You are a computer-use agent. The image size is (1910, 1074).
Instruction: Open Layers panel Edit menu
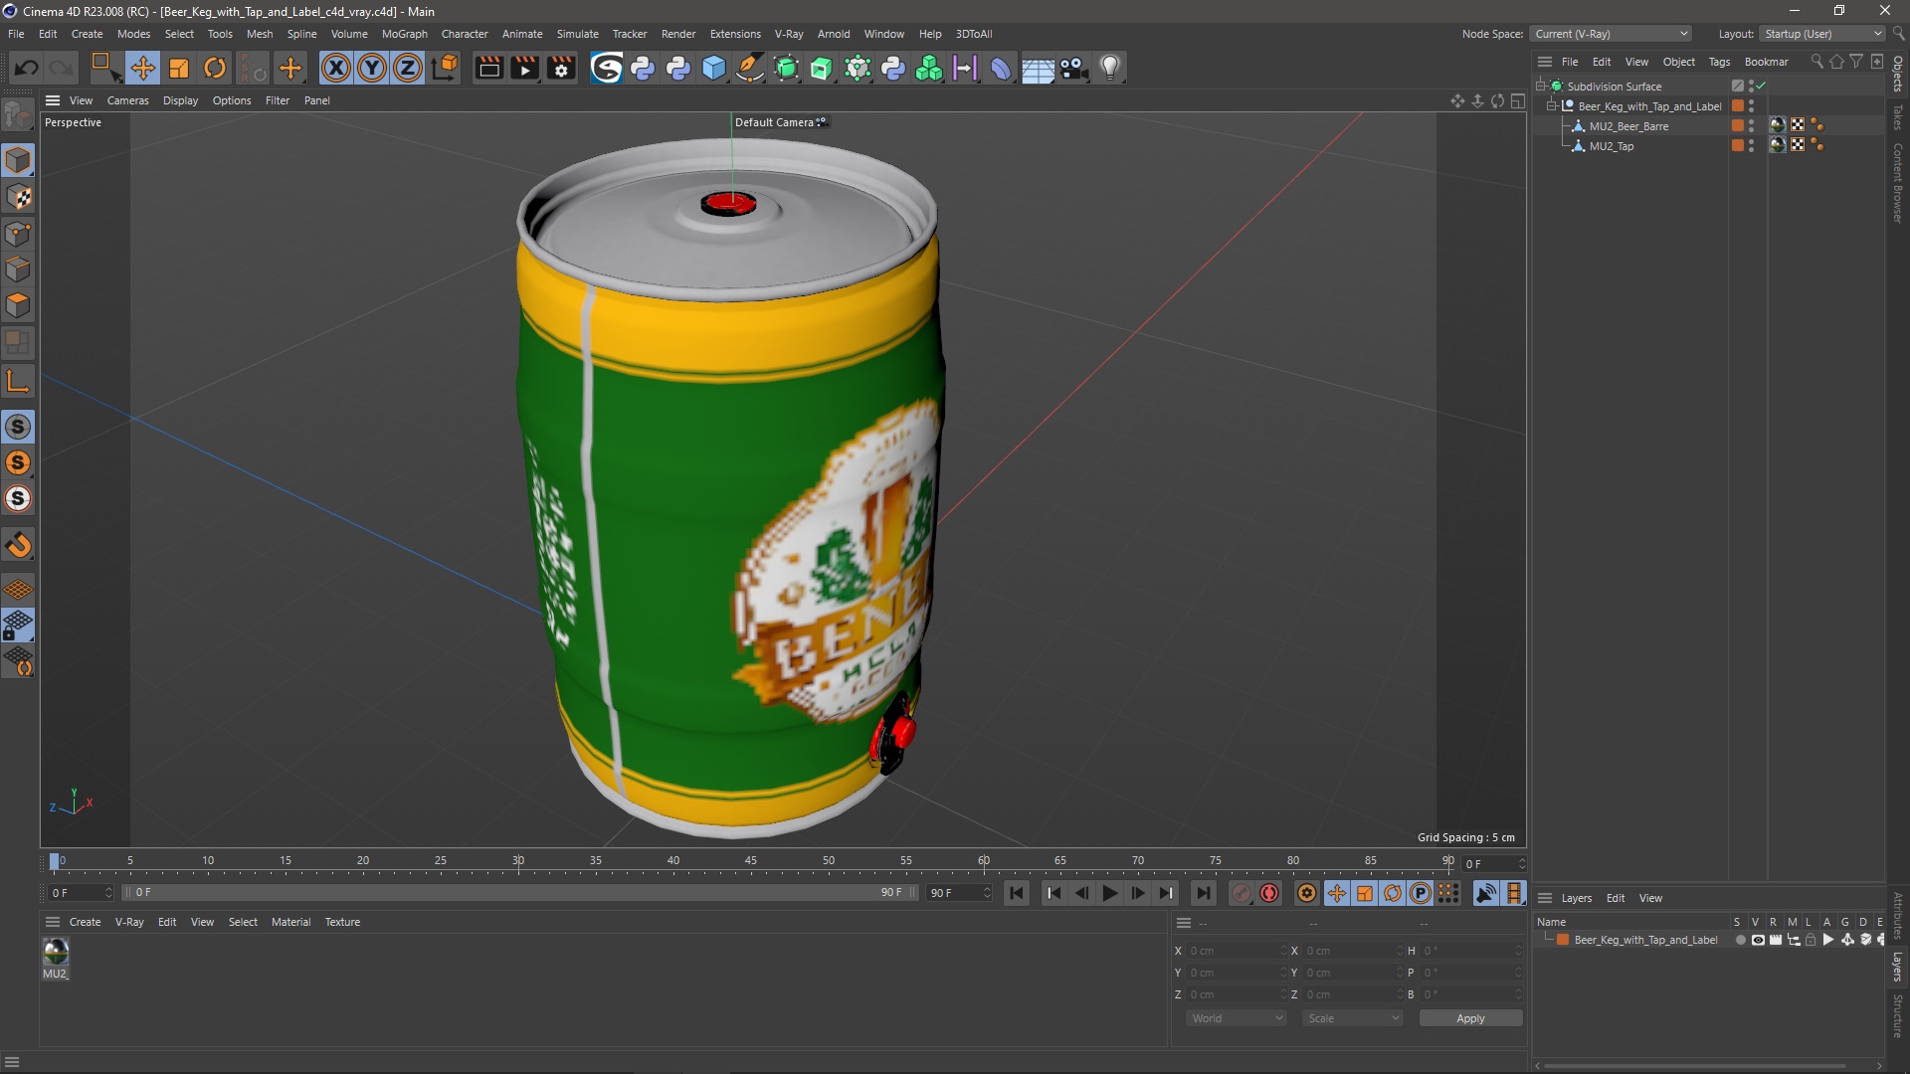click(x=1616, y=898)
